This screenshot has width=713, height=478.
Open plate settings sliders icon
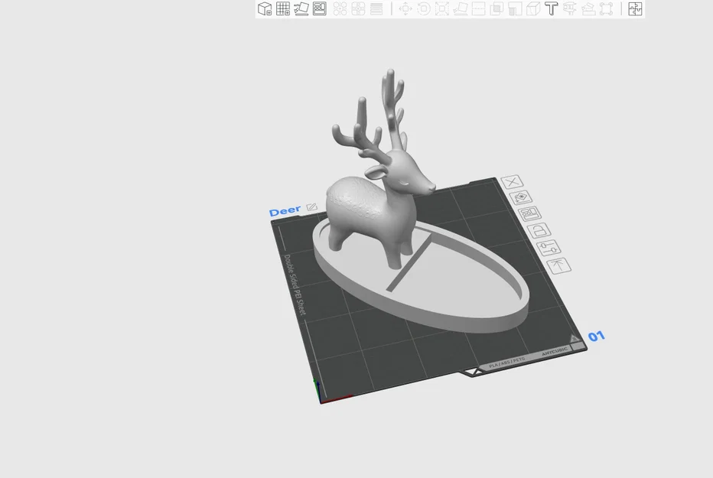(549, 248)
